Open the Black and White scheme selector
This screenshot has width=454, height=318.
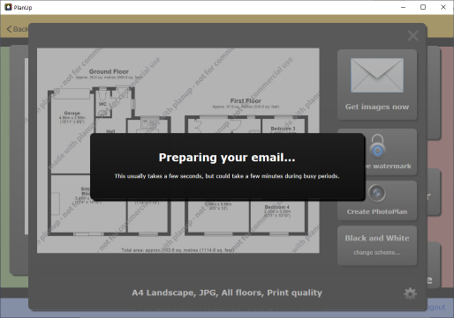(x=377, y=246)
